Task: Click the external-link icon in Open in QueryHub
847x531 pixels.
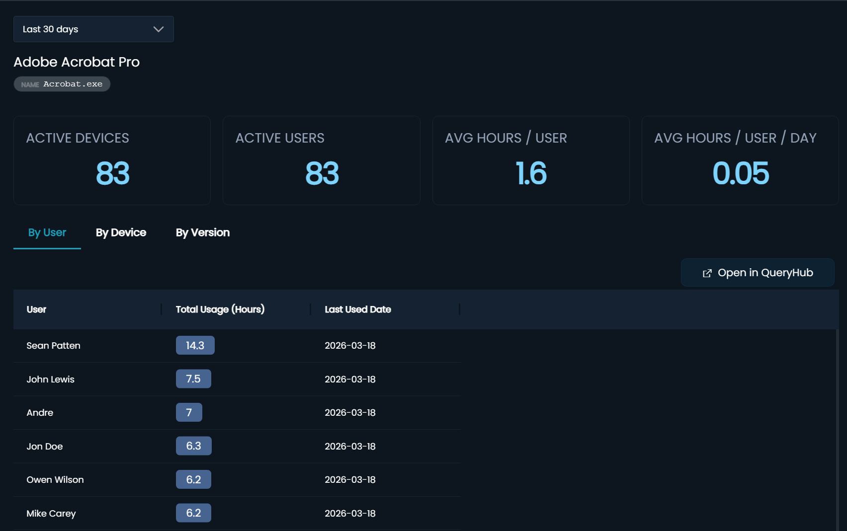Action: [x=707, y=273]
